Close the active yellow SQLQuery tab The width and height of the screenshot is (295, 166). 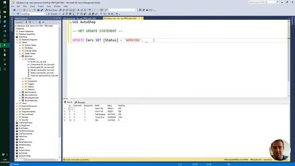[x=142, y=18]
